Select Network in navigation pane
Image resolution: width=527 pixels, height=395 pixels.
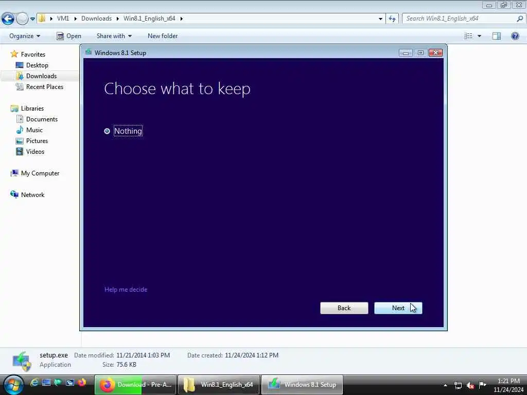pyautogui.click(x=28, y=195)
